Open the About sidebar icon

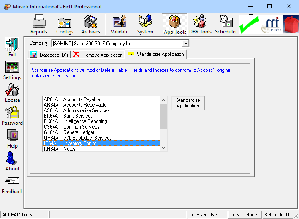coord(12,162)
